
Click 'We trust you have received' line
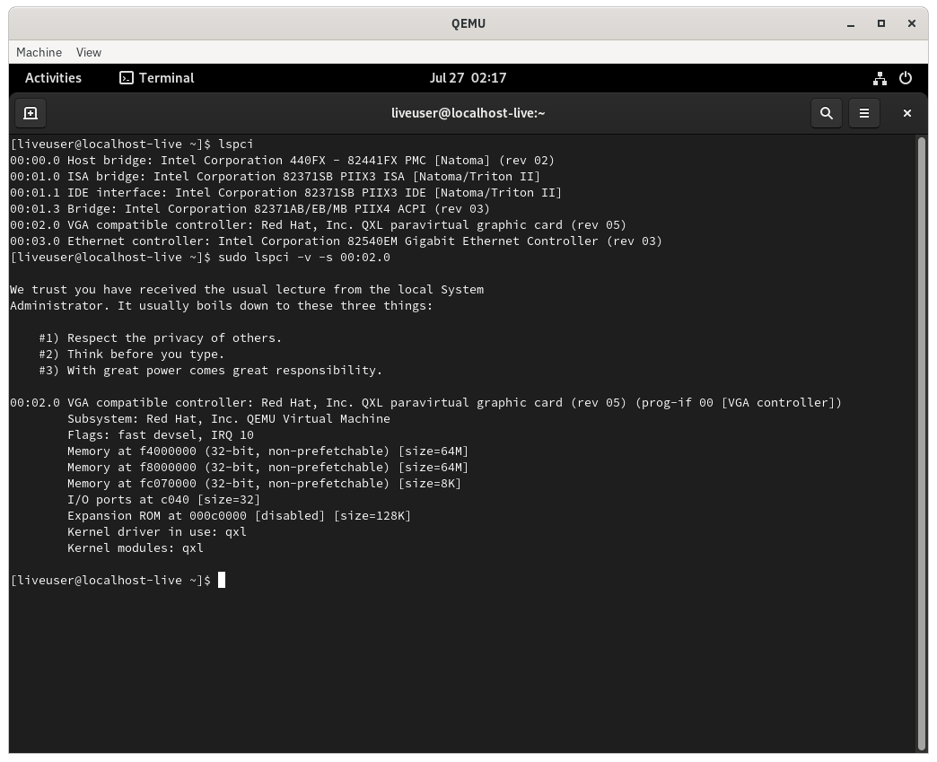247,289
